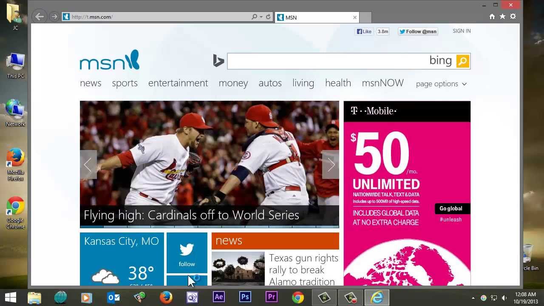Click the #unleash hashtag in ad
Screen dimensions: 544x306
tap(451, 220)
